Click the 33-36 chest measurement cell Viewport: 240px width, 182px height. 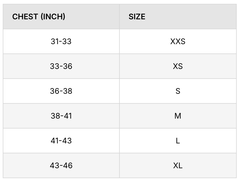(61, 66)
